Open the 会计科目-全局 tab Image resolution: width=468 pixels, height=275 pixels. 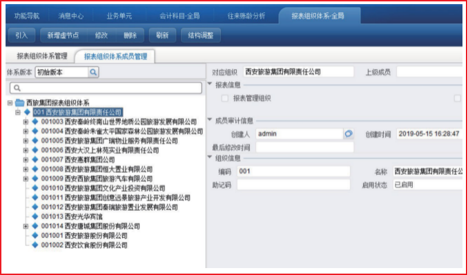179,16
